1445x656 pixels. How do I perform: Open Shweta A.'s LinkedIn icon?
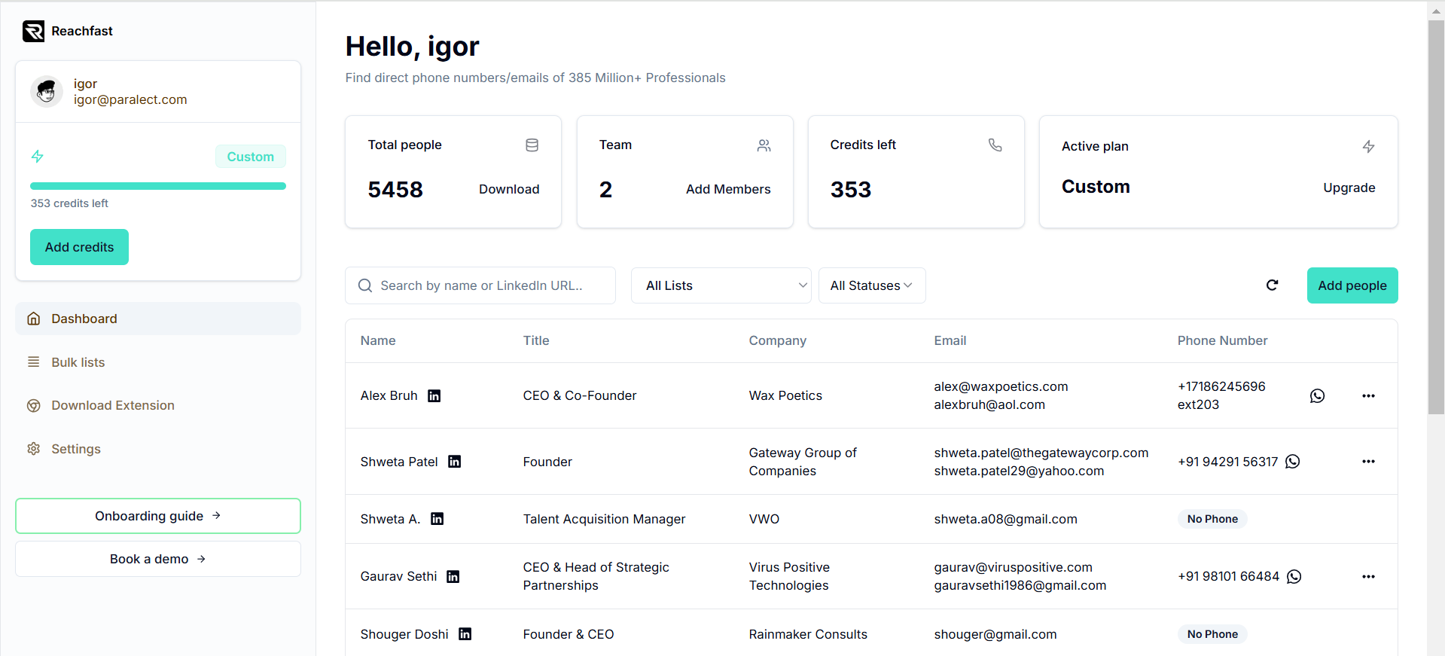point(437,519)
